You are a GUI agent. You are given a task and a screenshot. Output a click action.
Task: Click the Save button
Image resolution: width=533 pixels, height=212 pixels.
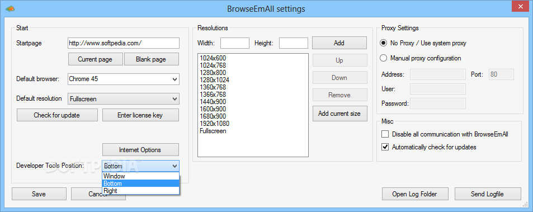coord(39,194)
